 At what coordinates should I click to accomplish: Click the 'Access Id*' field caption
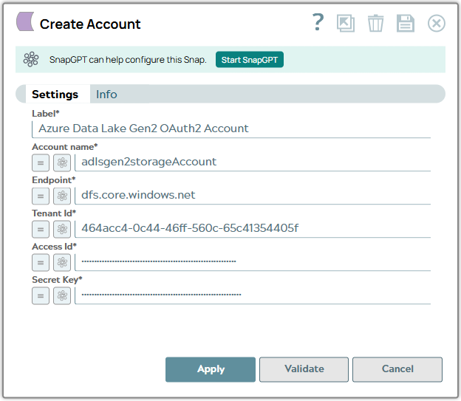(54, 247)
